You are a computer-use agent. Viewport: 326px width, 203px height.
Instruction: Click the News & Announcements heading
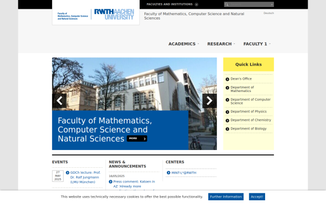tap(128, 164)
